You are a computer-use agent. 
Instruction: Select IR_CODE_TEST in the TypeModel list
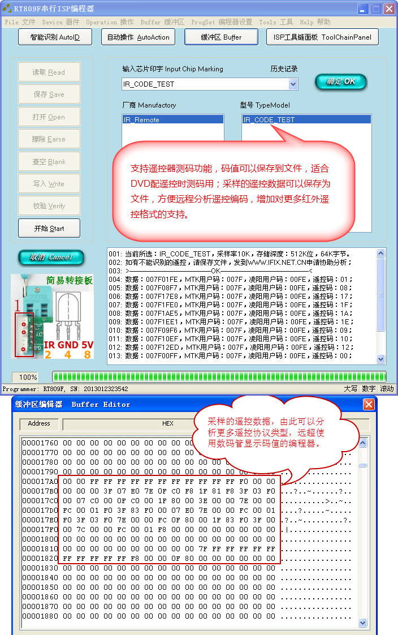point(306,119)
